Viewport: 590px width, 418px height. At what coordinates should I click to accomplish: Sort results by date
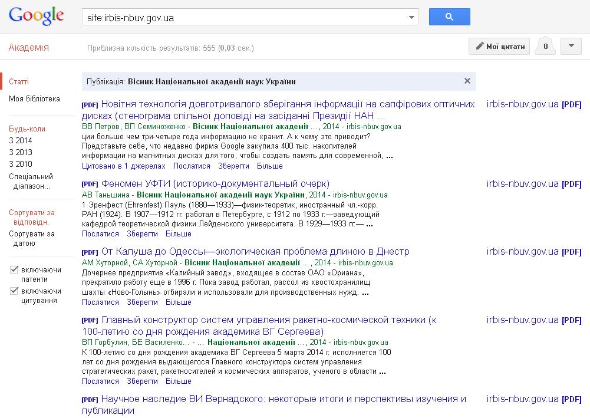point(32,238)
